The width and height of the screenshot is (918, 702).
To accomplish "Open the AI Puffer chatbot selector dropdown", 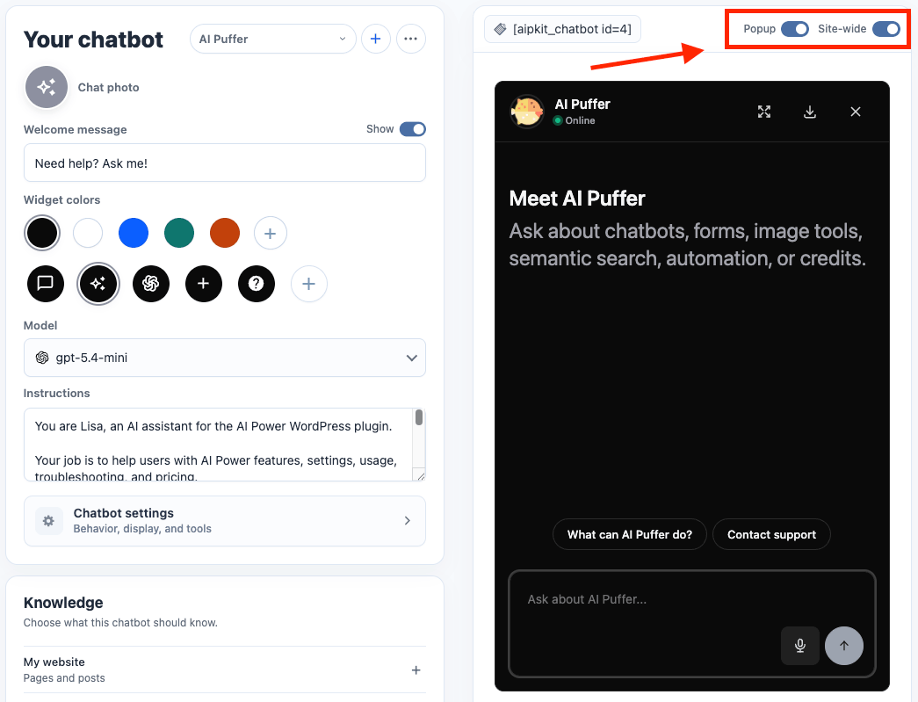I will click(273, 39).
